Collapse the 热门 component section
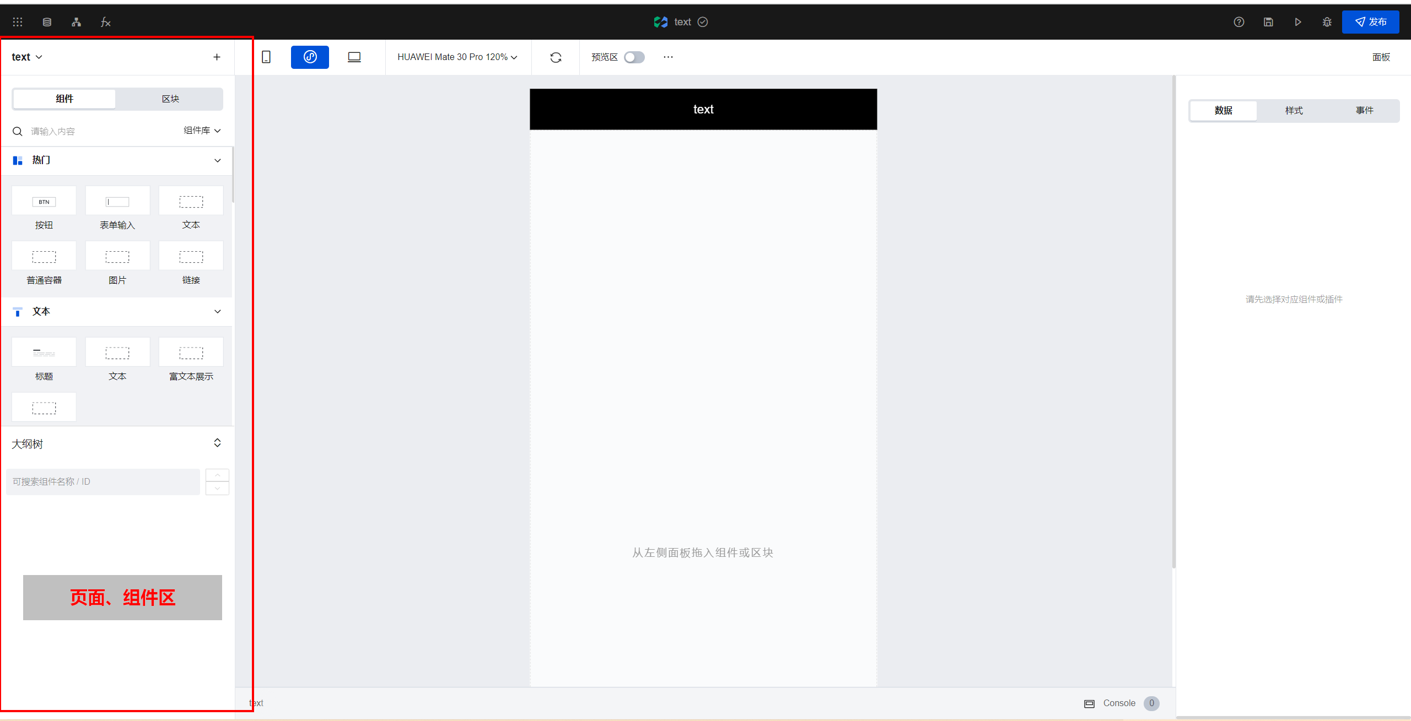This screenshot has width=1411, height=721. coord(217,160)
